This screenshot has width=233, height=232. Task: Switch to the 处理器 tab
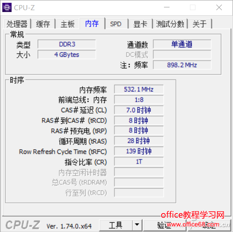coord(17,24)
